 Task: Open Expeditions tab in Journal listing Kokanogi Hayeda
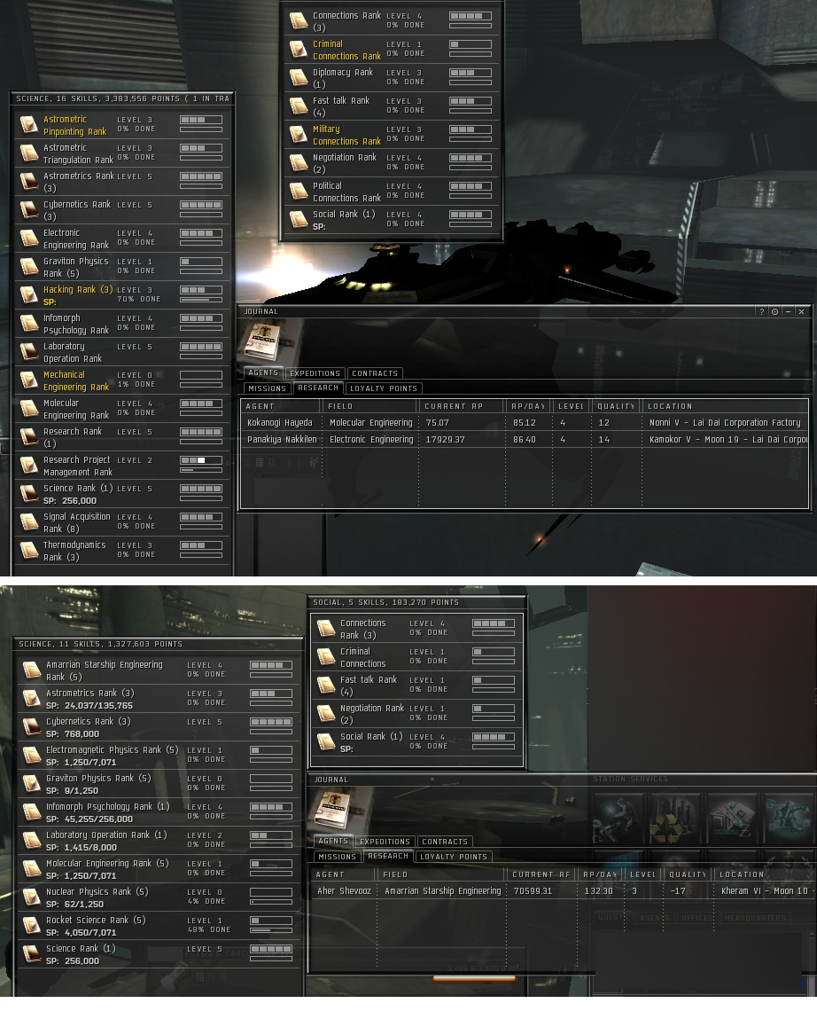315,373
